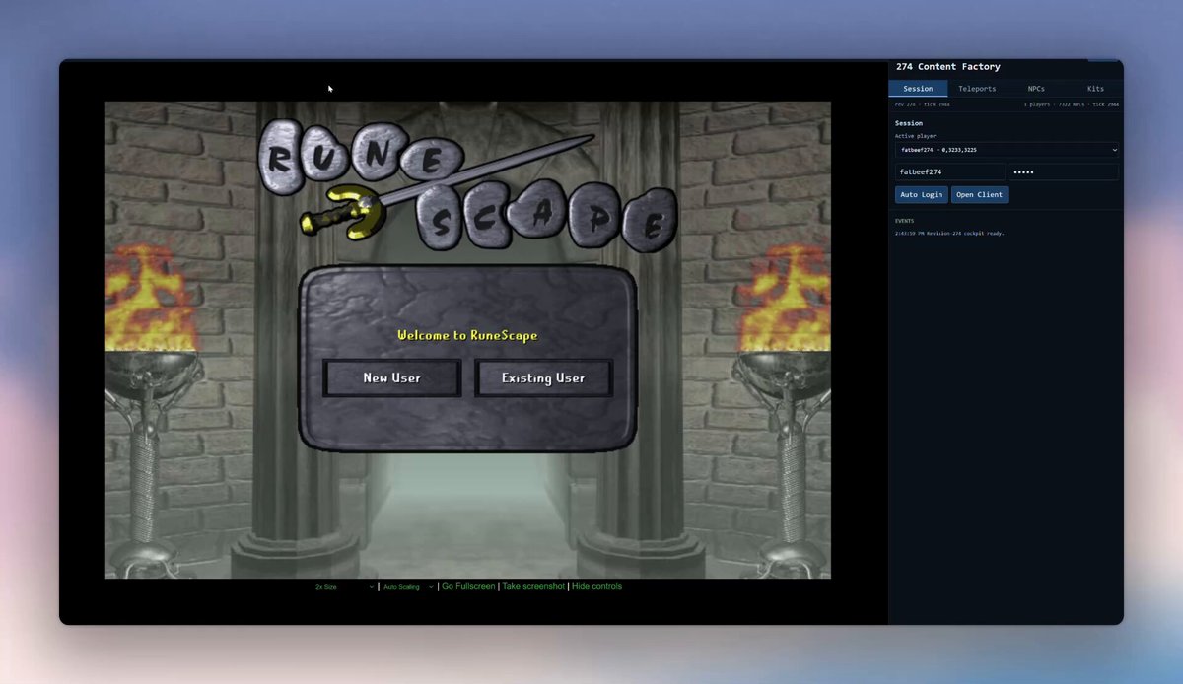Screen dimensions: 1183x684
Task: Click the Auto Login button
Action: coord(922,195)
